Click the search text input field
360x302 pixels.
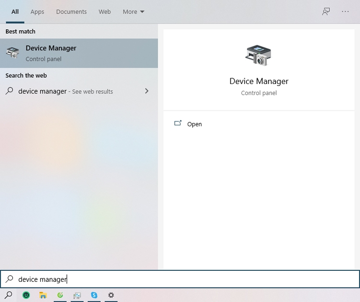coord(180,279)
